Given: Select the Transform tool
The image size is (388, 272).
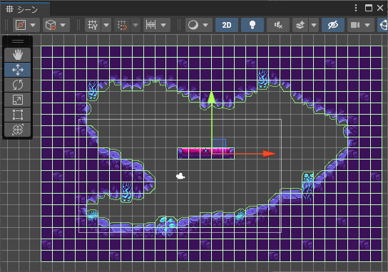Looking at the screenshot, I should tap(18, 130).
